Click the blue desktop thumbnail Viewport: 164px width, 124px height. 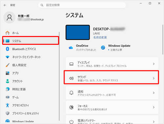(78, 32)
